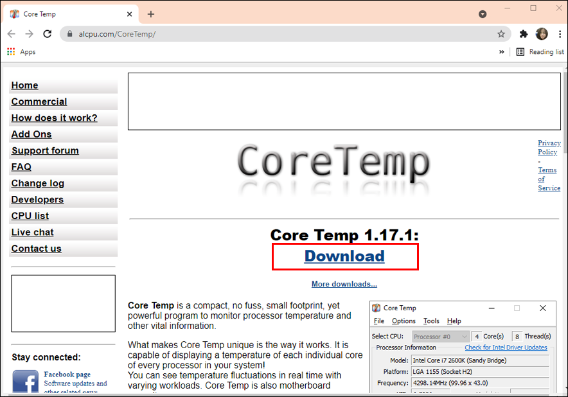Go to the Home page link
568x397 pixels.
coord(24,85)
